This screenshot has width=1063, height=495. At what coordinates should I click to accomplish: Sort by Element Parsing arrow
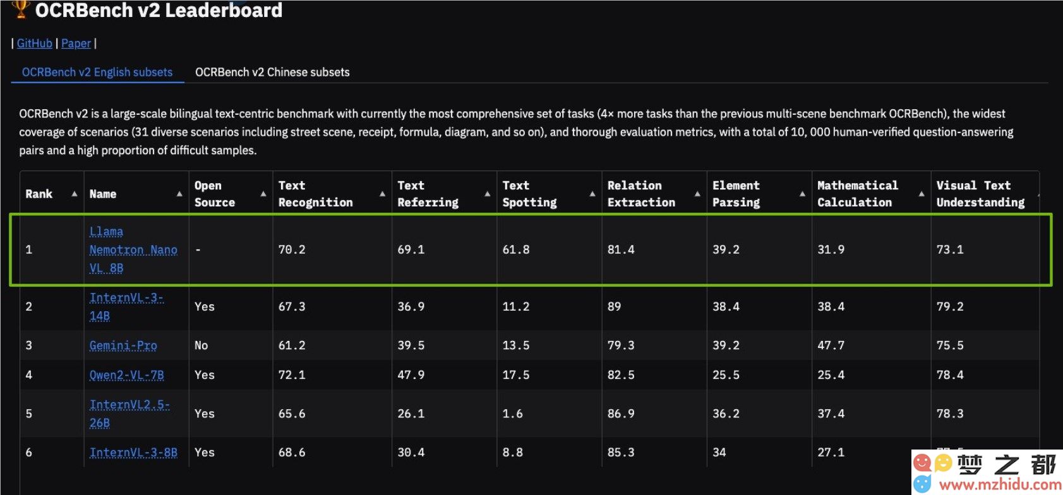(x=802, y=194)
